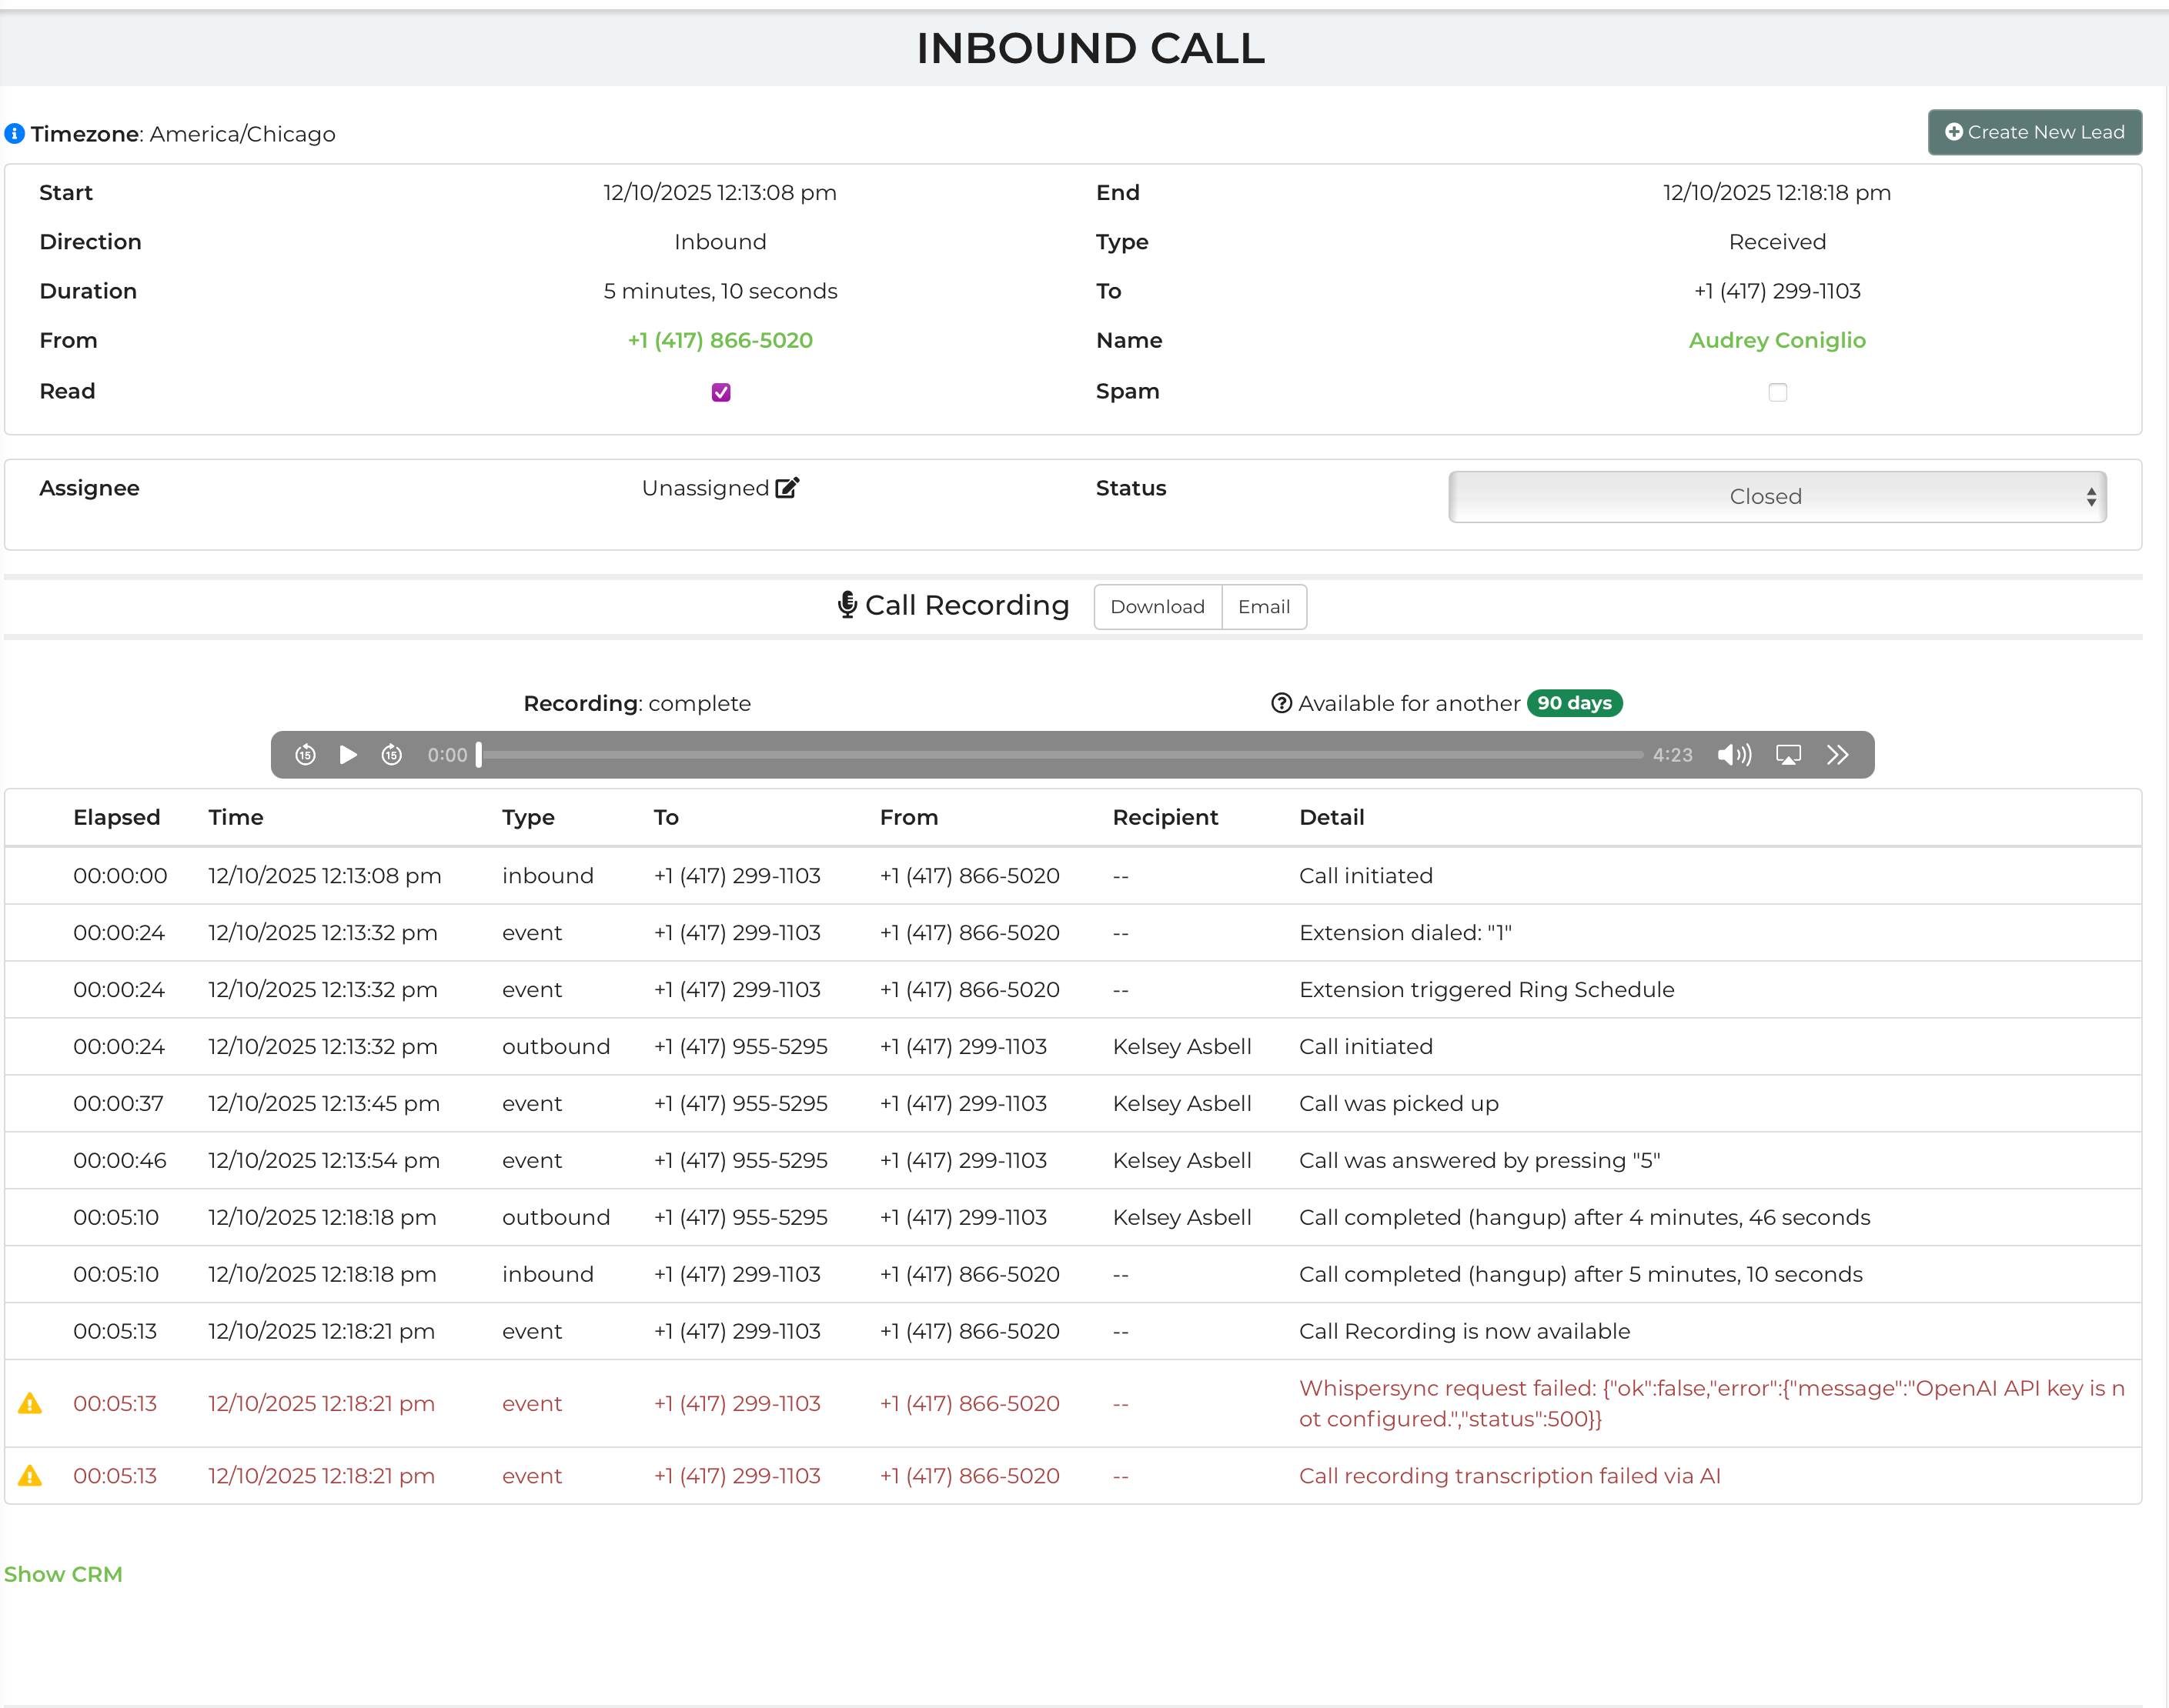This screenshot has width=2169, height=1708.
Task: Click hangup after 5 minutes, 10 seconds detail
Action: (x=1579, y=1275)
